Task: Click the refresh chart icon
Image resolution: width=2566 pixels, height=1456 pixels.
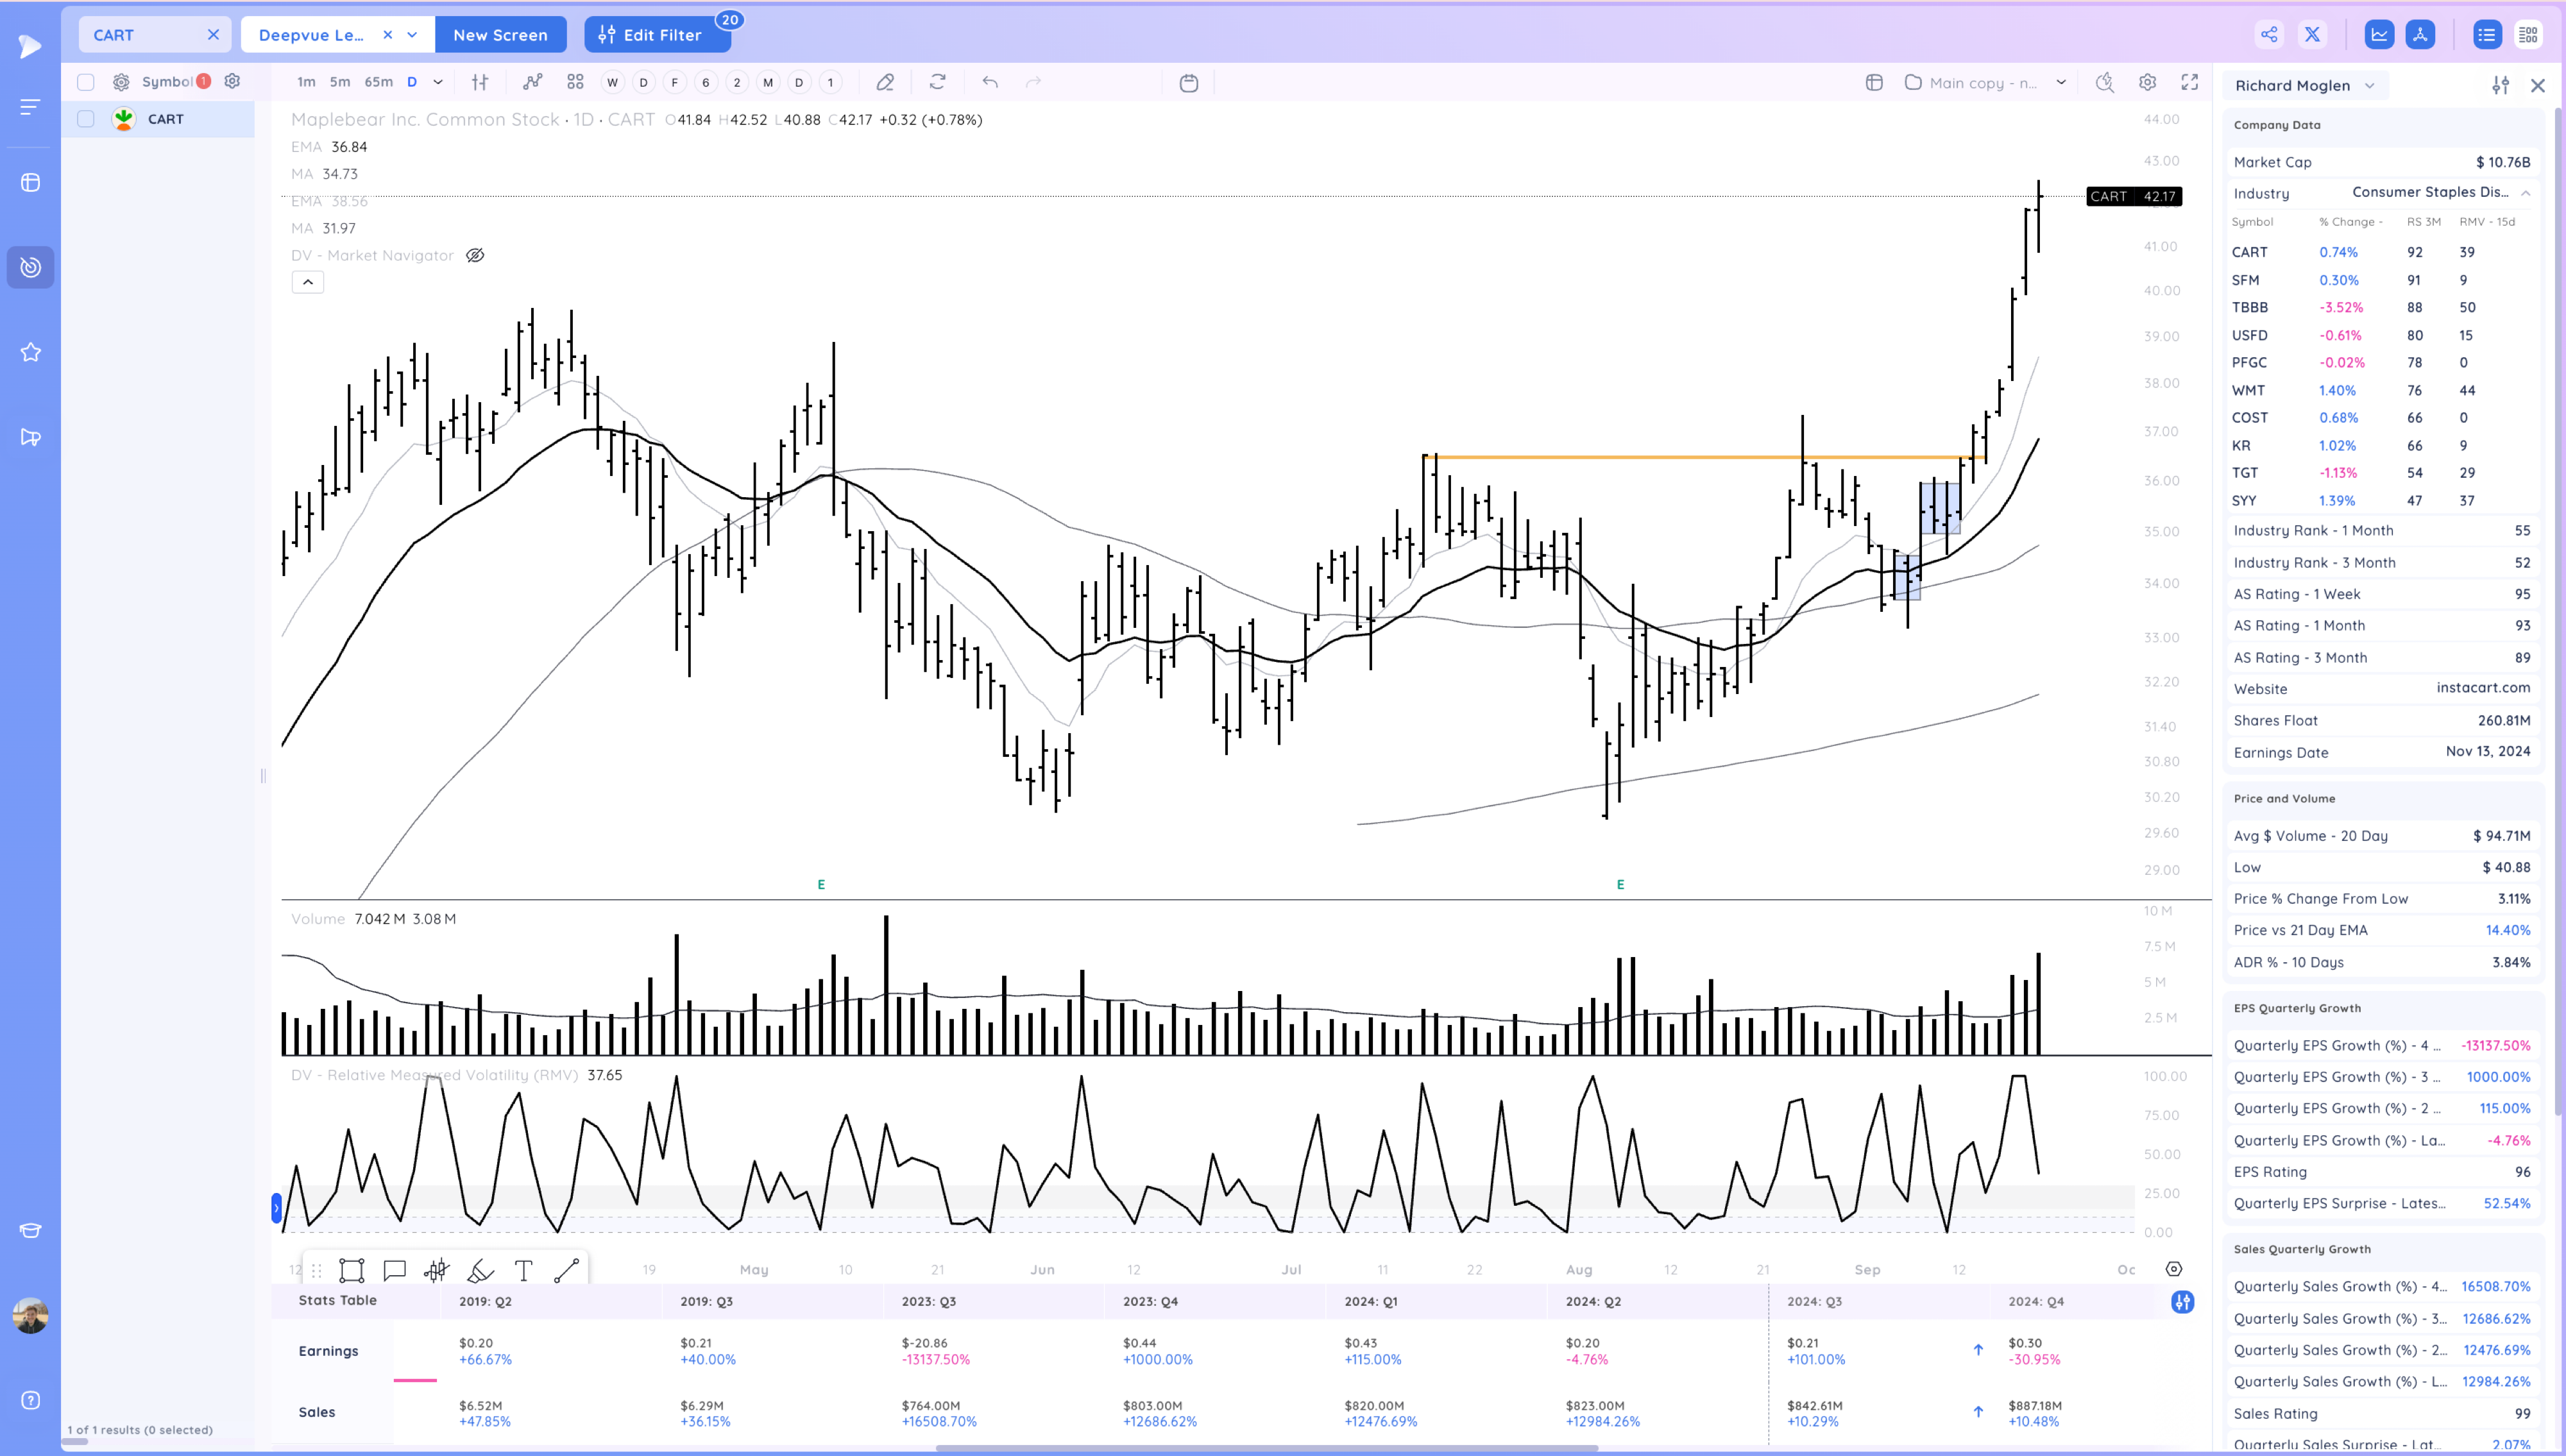Action: [937, 82]
